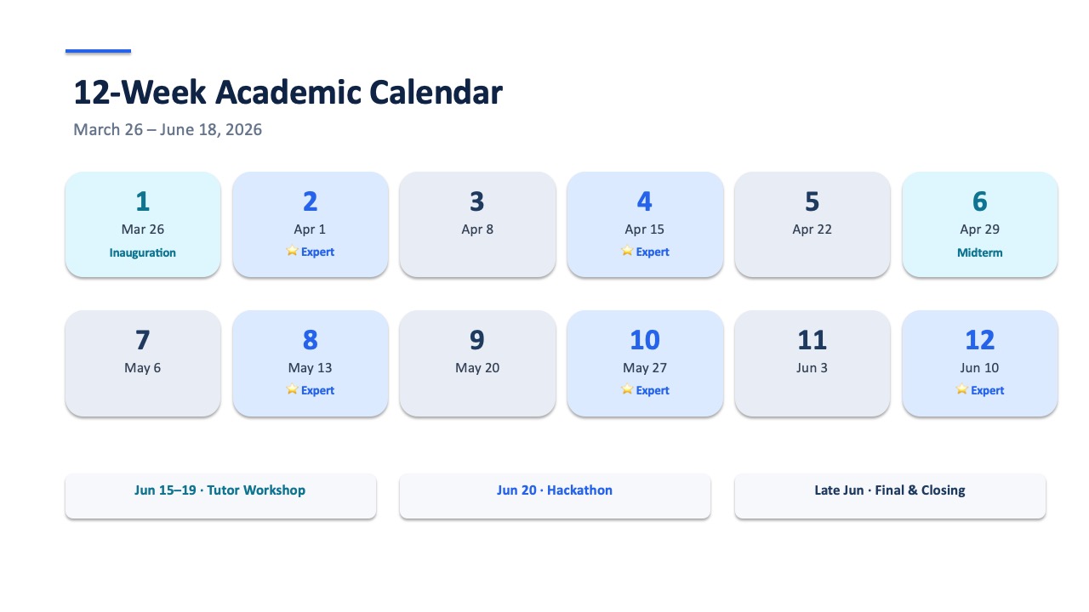Click the Expert label in week 8
This screenshot has height=612, width=1089.
click(317, 391)
